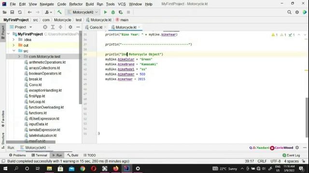
Task: Toggle the Run tool window button
Action: [57, 155]
